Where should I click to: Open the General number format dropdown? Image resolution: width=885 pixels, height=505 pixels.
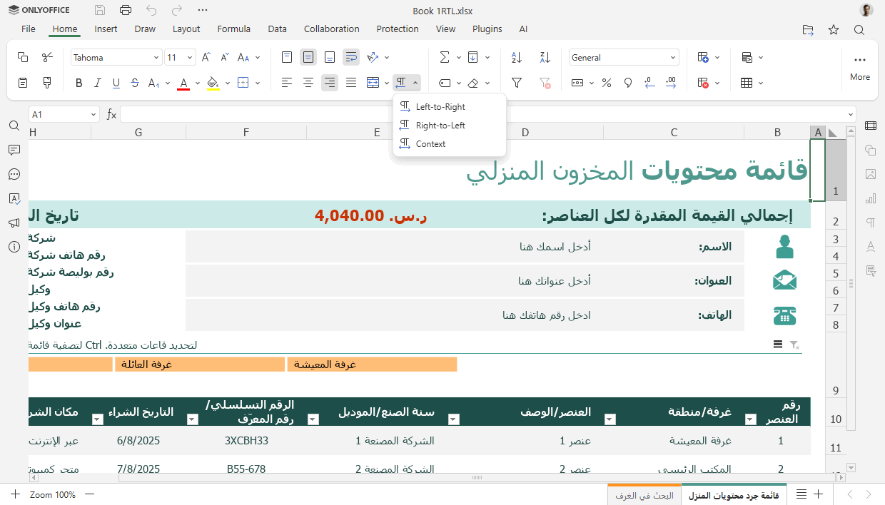(x=672, y=58)
